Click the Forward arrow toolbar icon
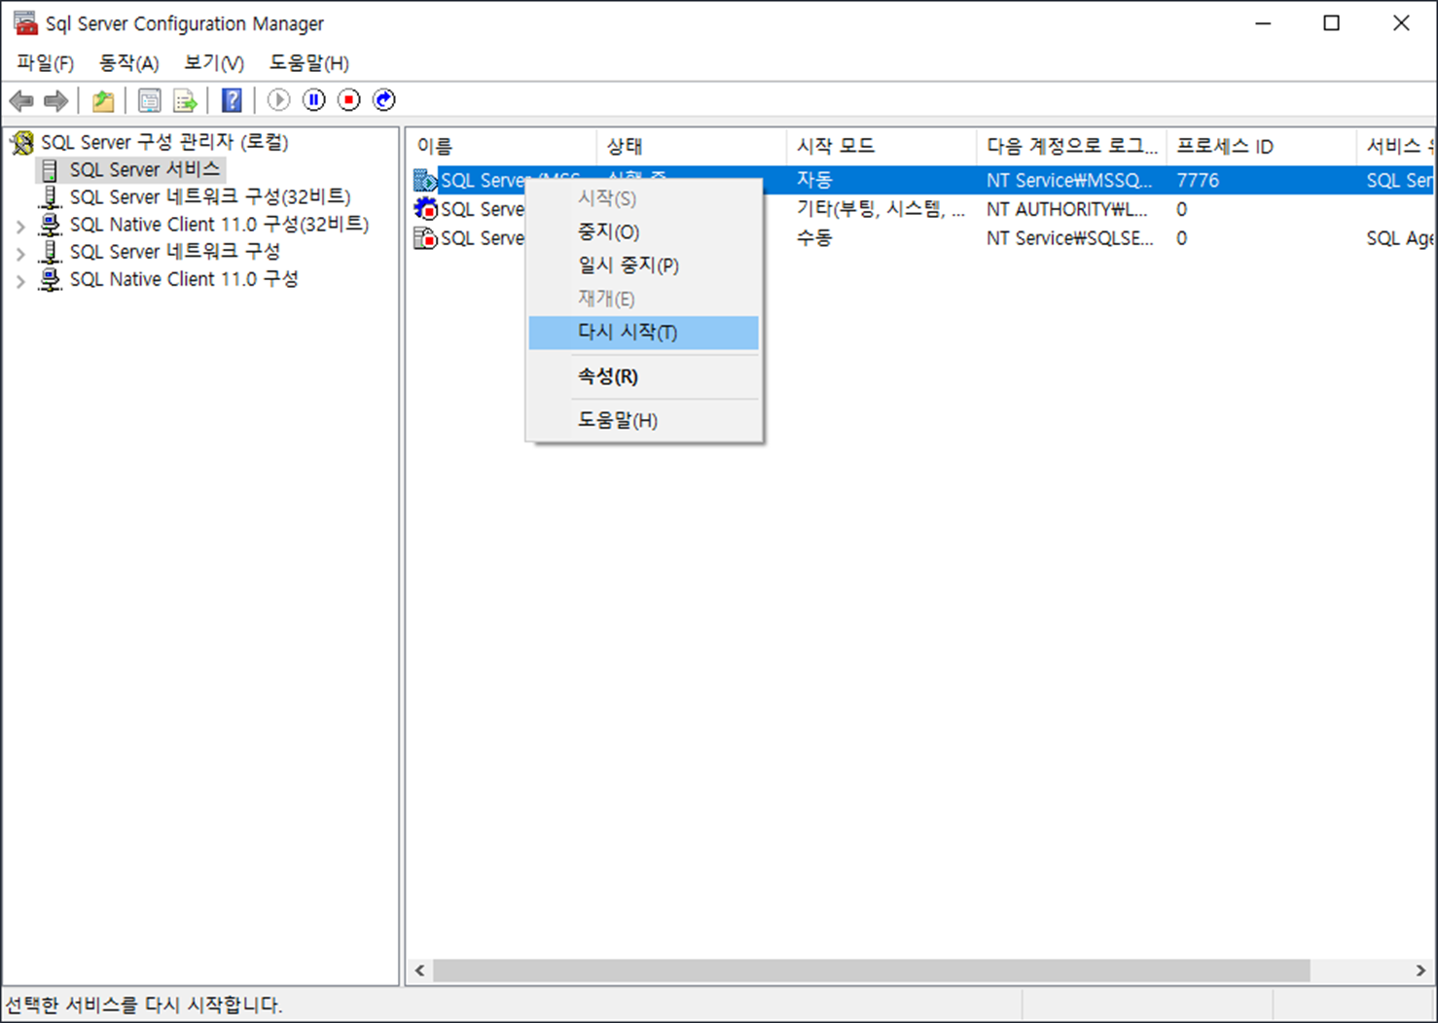 click(56, 100)
